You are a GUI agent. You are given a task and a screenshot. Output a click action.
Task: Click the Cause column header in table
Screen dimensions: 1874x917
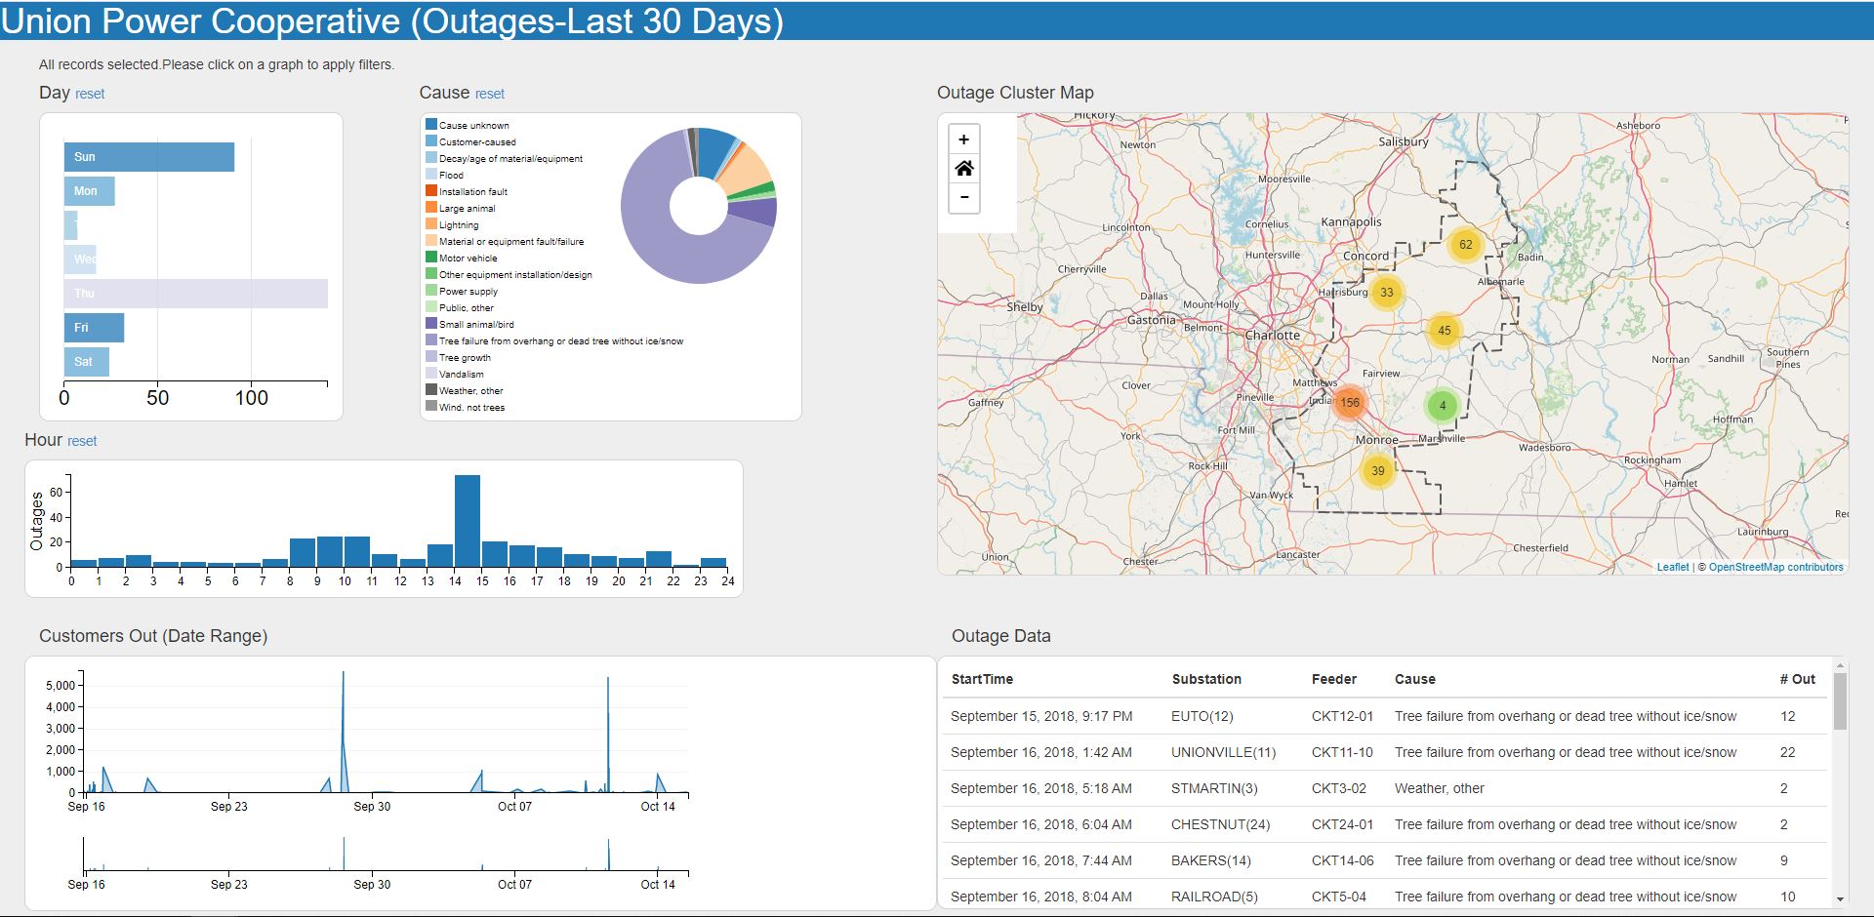click(x=1415, y=679)
